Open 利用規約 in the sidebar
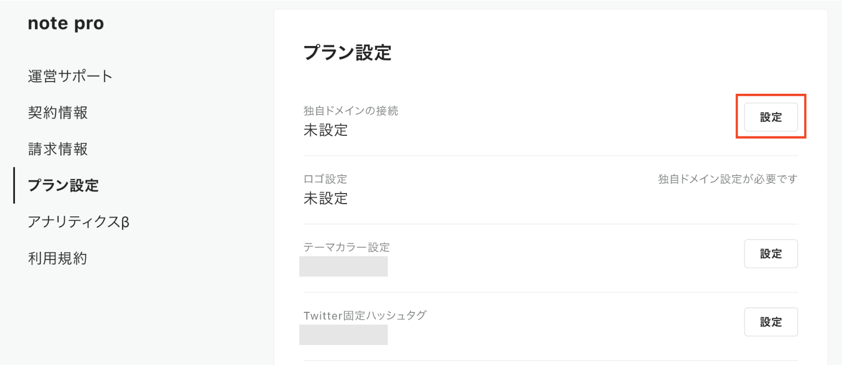842x365 pixels. coord(58,258)
